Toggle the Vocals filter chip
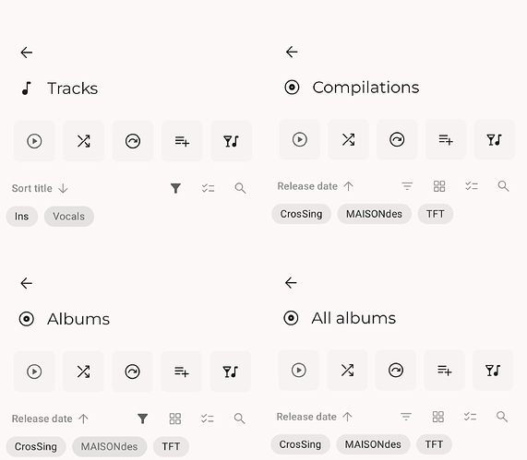 point(69,217)
